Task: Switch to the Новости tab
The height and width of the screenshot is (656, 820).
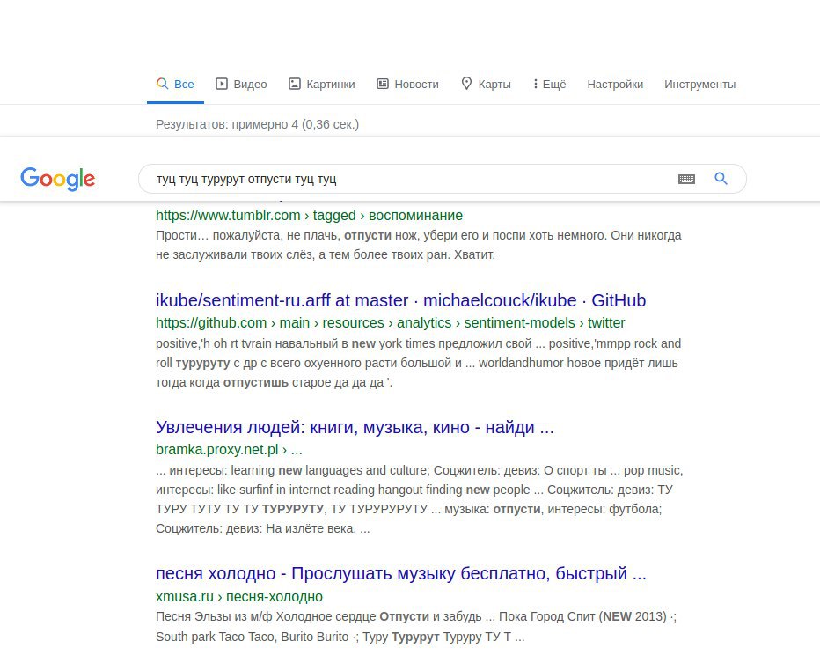Action: click(x=407, y=85)
